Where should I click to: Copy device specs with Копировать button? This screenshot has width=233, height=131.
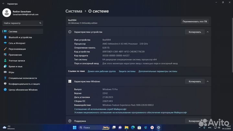coord(195,32)
